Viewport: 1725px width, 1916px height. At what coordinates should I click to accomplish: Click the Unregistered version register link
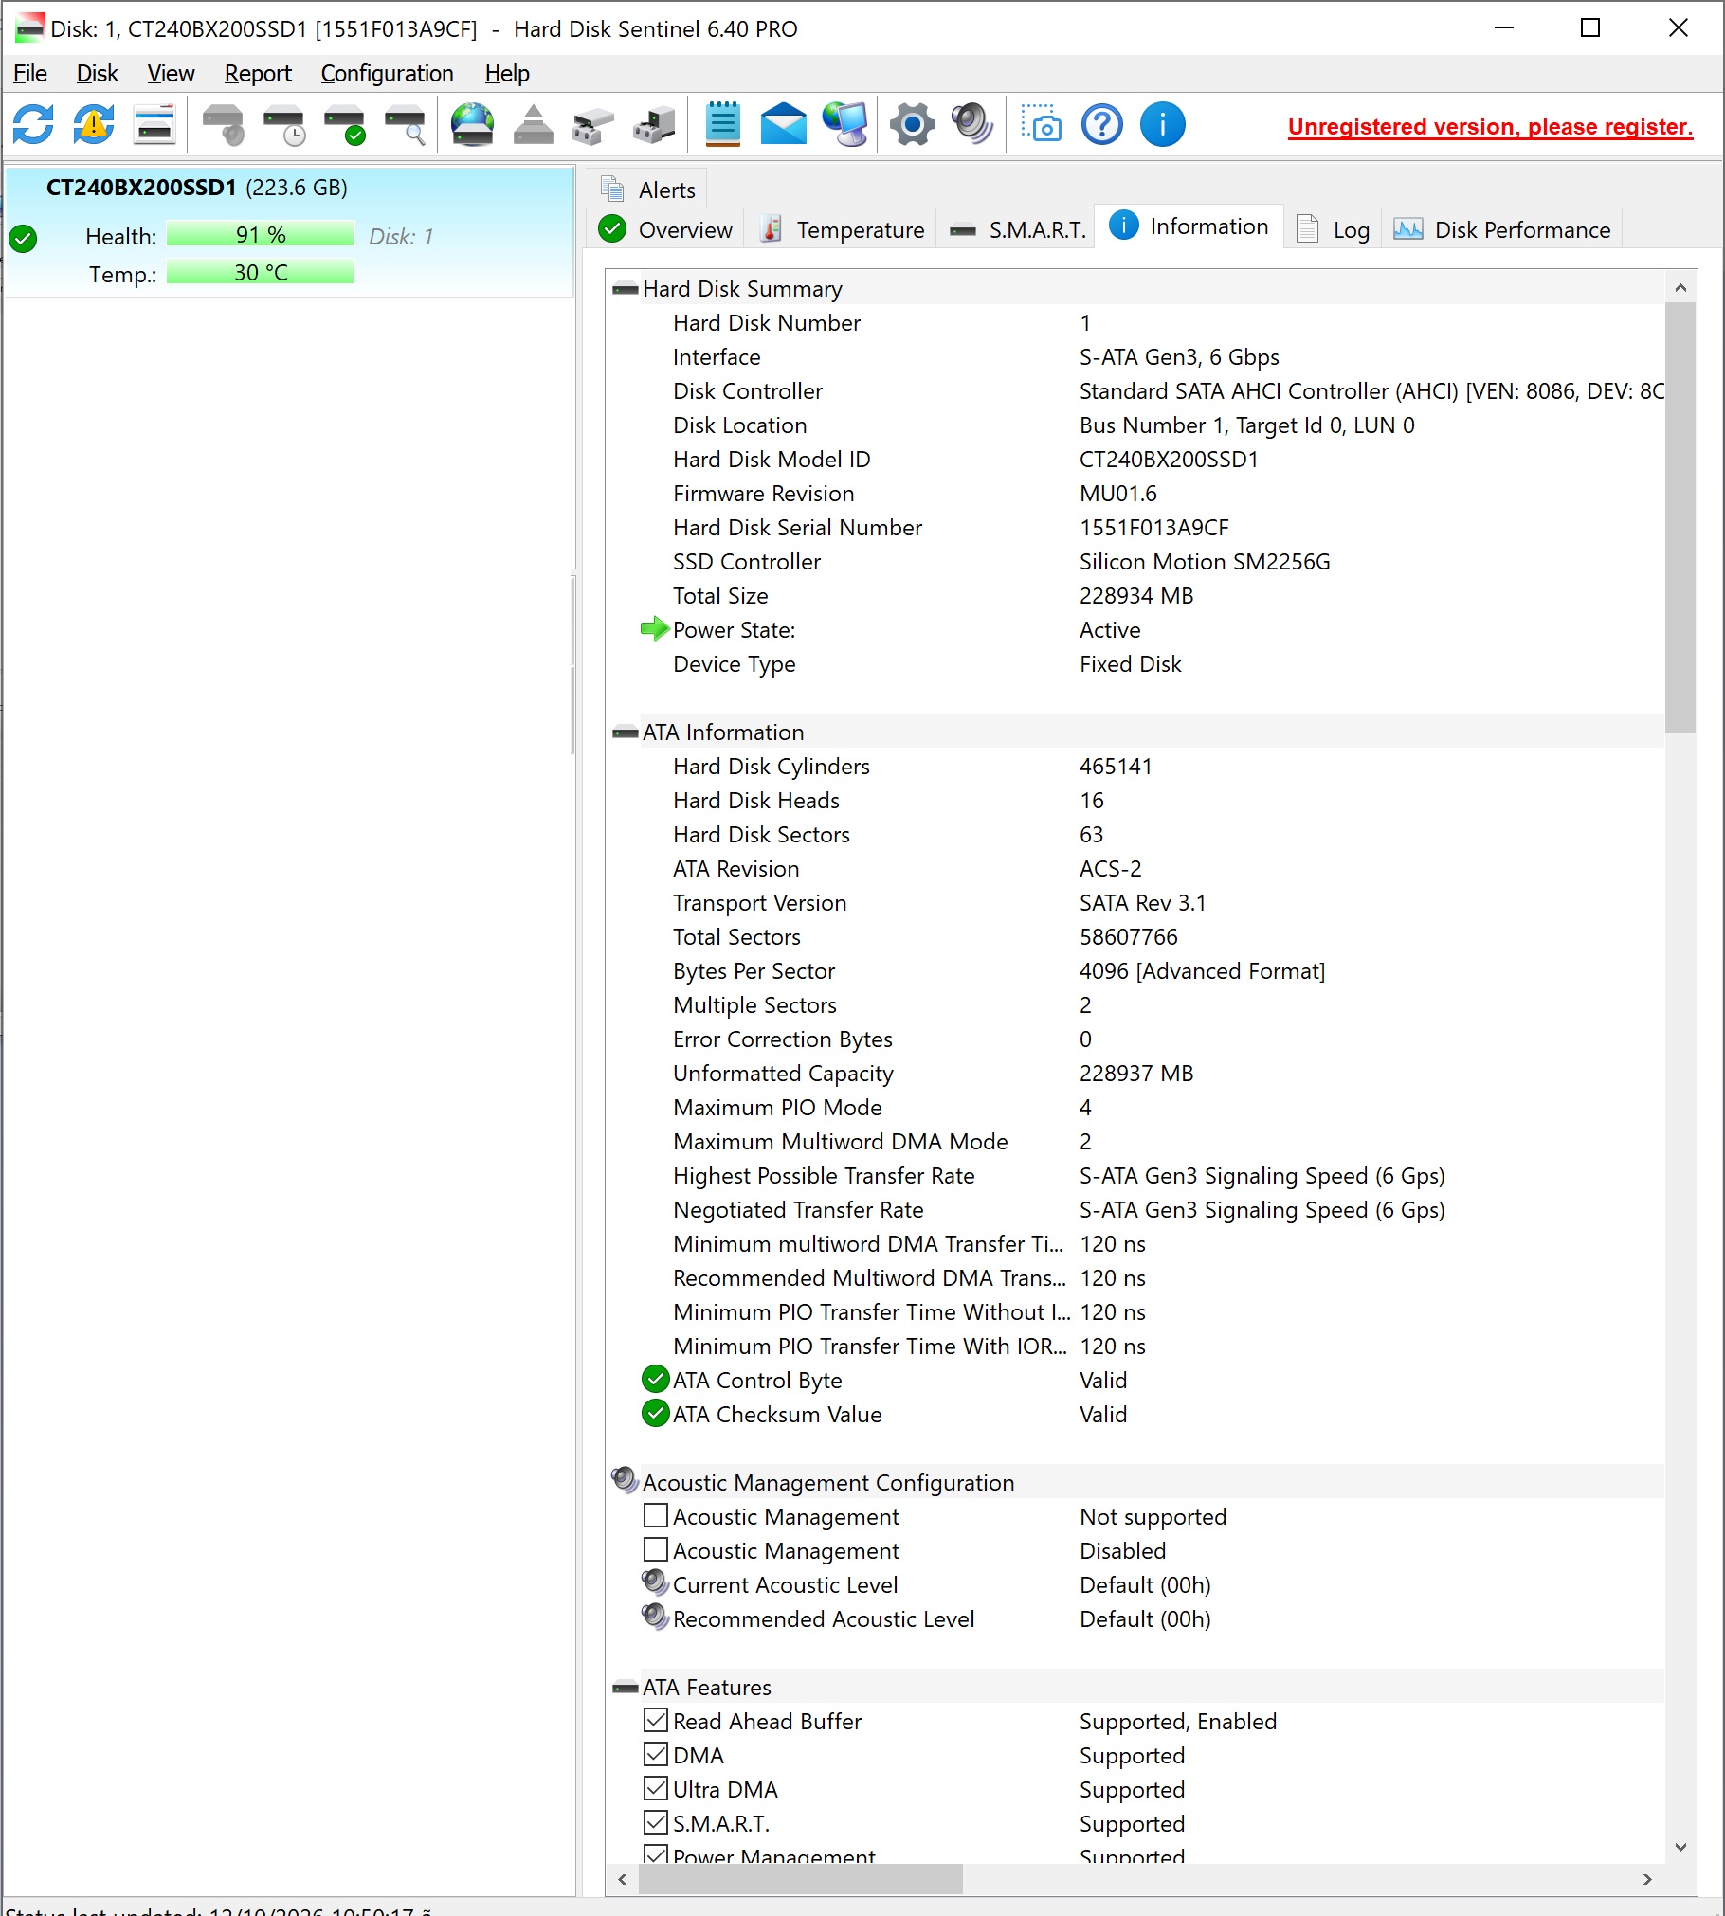point(1490,126)
